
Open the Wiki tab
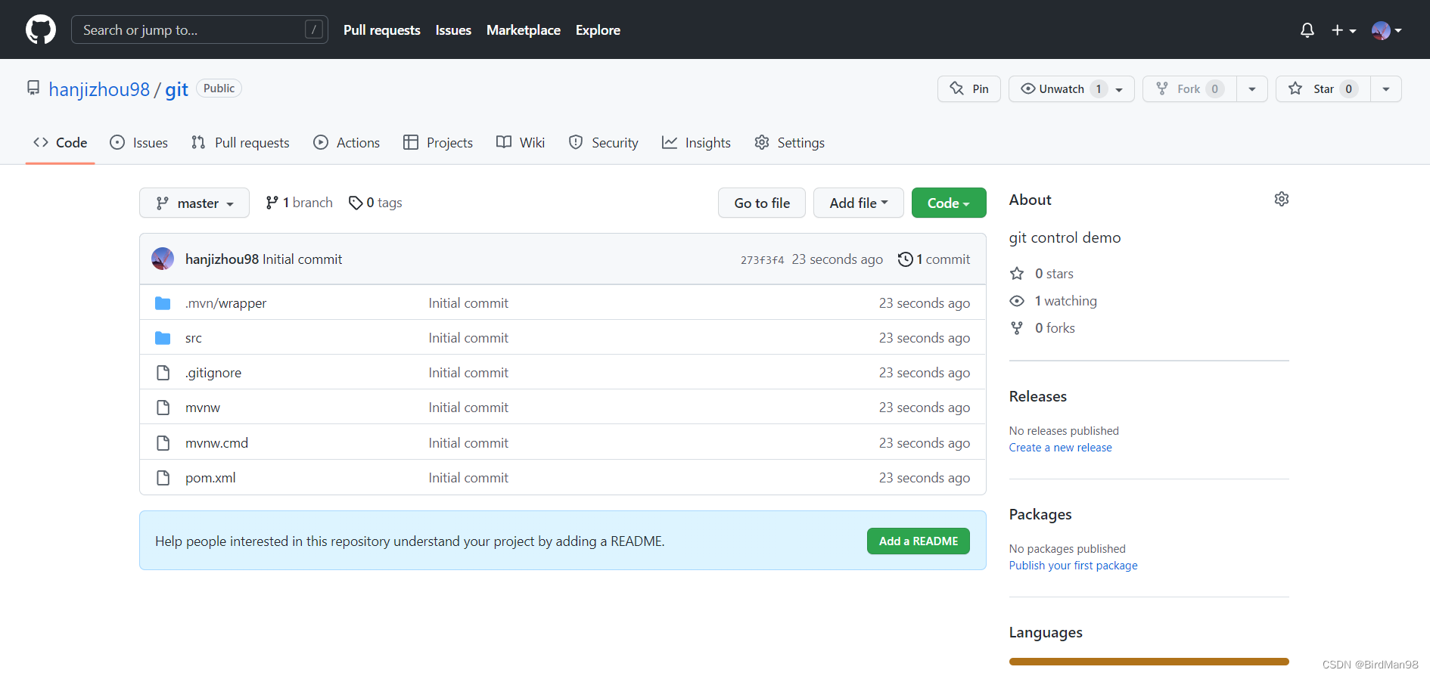[x=521, y=142]
